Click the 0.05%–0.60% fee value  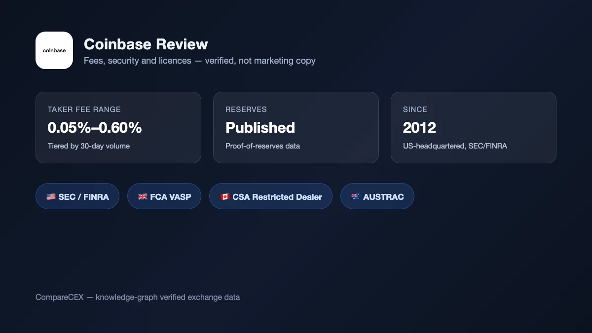(95, 128)
